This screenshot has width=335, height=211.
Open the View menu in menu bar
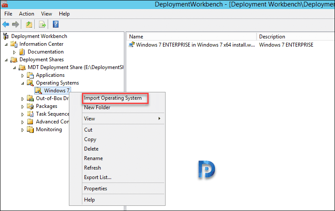click(x=46, y=14)
